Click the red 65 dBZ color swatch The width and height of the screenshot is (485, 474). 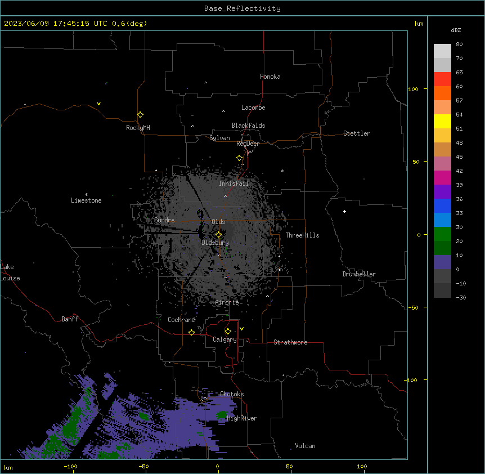point(442,79)
